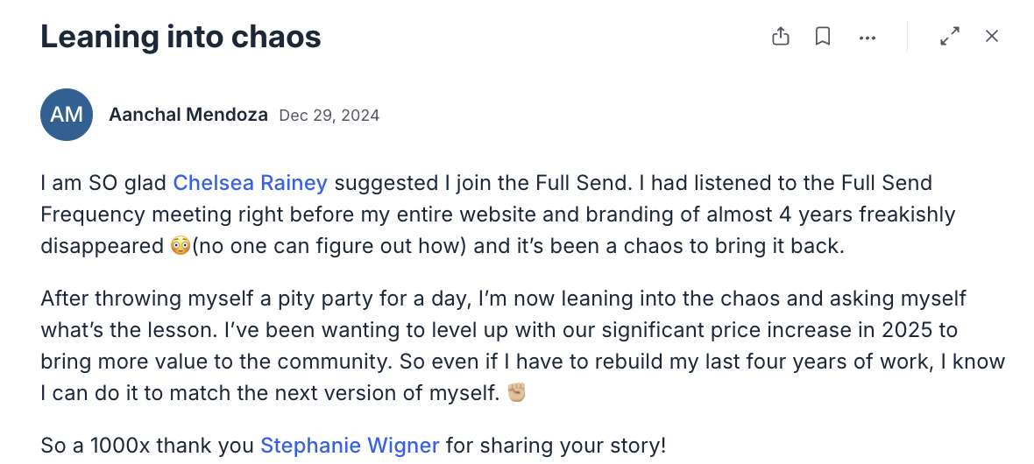This screenshot has height=464, width=1034.
Task: Open the three-dot more options menu
Action: (x=868, y=38)
